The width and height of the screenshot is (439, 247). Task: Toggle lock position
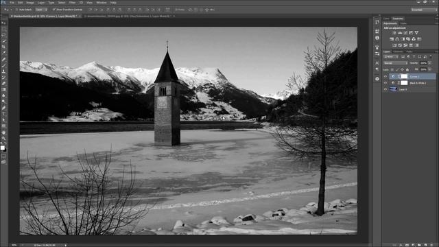pos(402,69)
